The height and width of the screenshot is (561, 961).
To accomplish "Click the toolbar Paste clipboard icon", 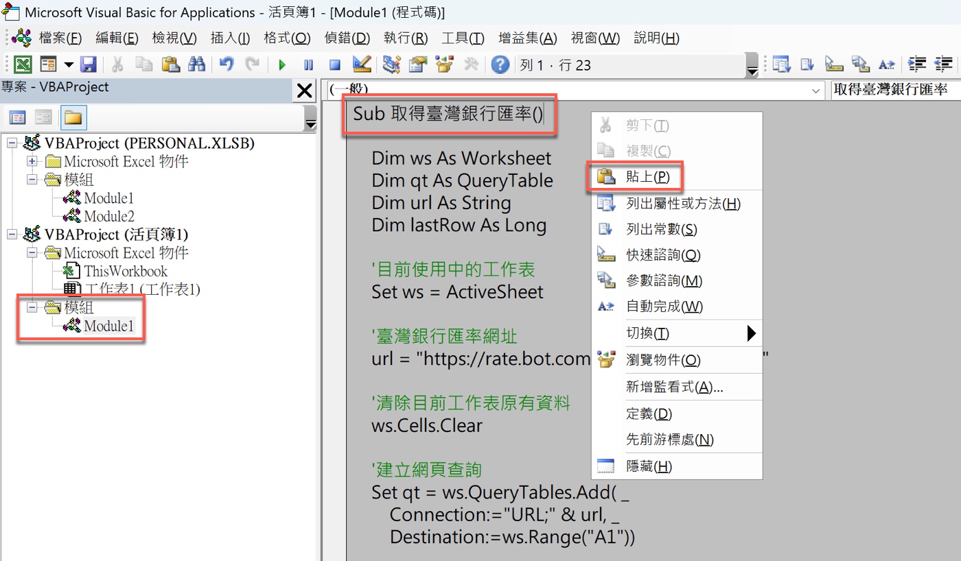I will [170, 64].
